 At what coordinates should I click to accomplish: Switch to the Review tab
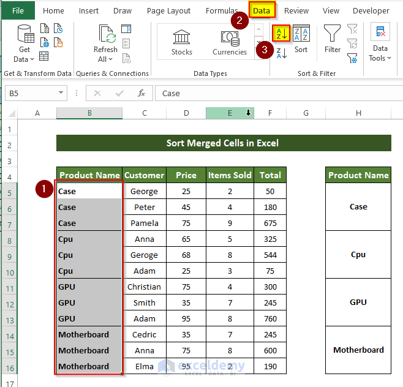tap(296, 11)
